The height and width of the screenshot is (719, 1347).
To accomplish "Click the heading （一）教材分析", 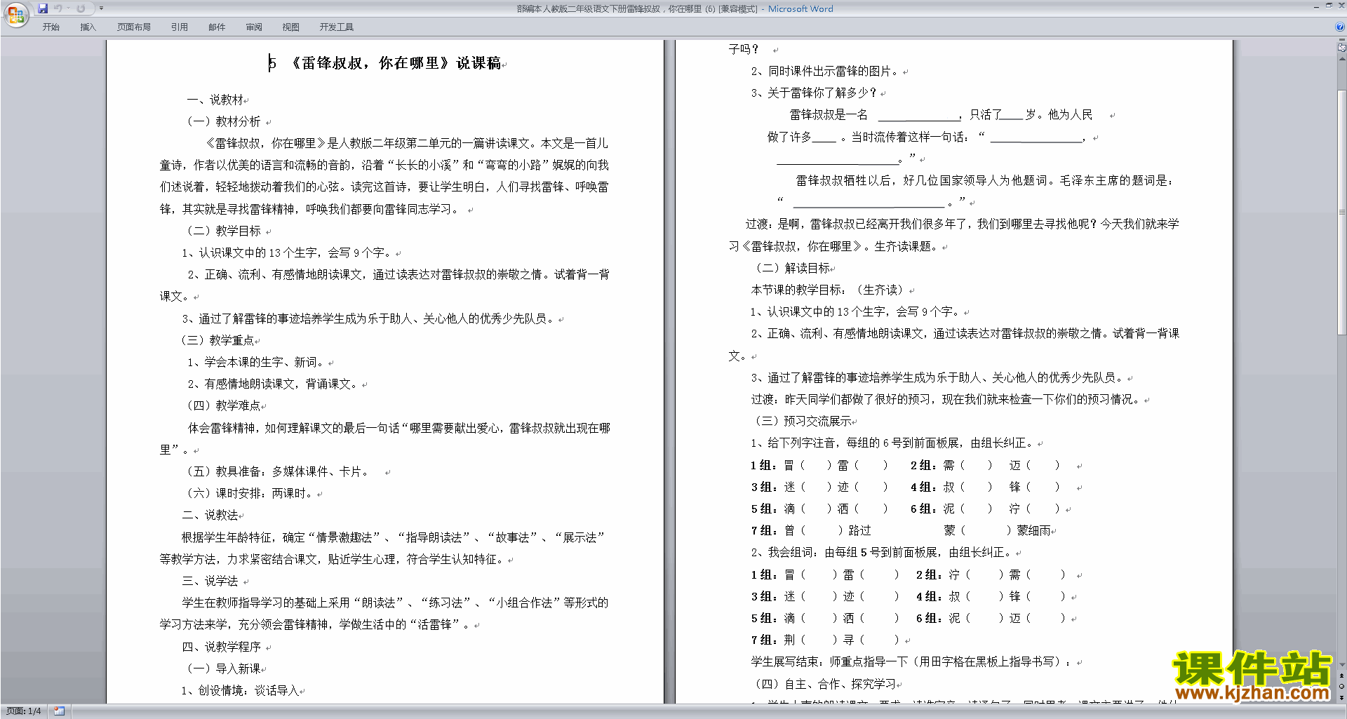I will 221,121.
